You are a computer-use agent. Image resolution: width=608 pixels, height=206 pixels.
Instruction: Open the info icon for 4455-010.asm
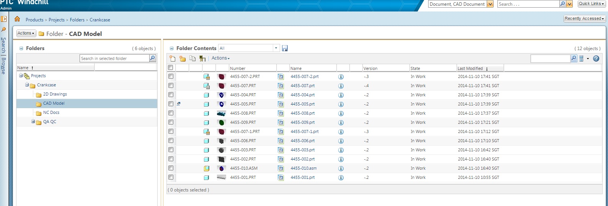(x=341, y=169)
